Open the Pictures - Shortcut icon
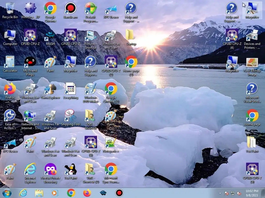Viewport: 265px width, 198px height. point(91,39)
